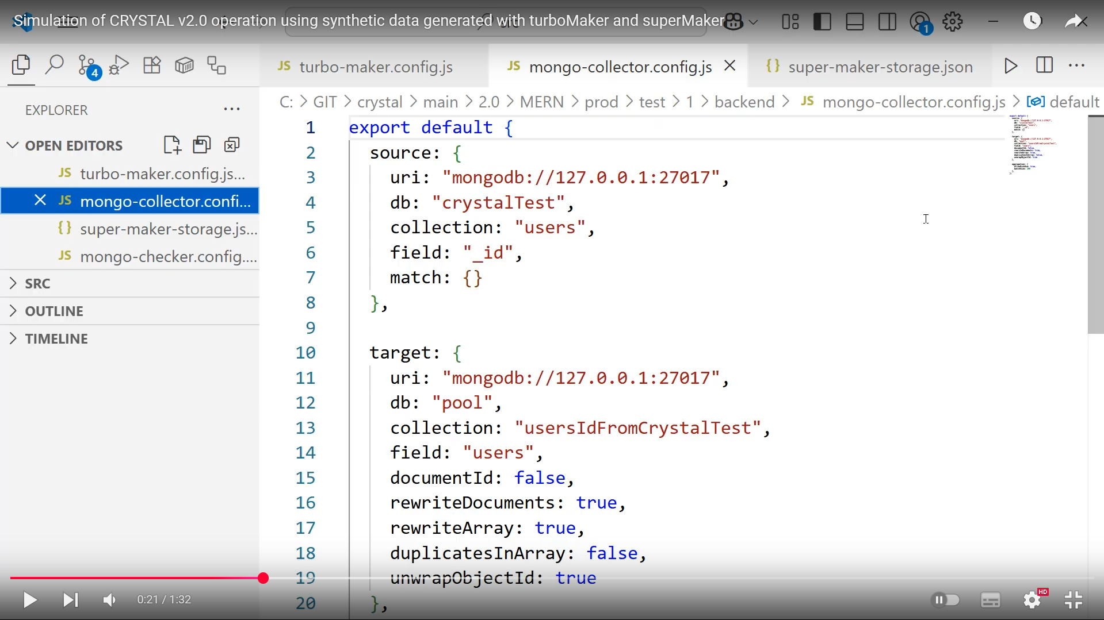Run the file with the editor play icon
The height and width of the screenshot is (620, 1104).
pyautogui.click(x=1011, y=66)
